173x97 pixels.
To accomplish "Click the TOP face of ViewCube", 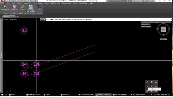I will point(163,29).
